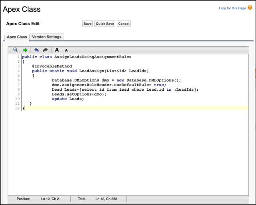The height and width of the screenshot is (205, 256).
Task: Click Leads.setOptions(dmo) on line 9
Action: [79, 94]
